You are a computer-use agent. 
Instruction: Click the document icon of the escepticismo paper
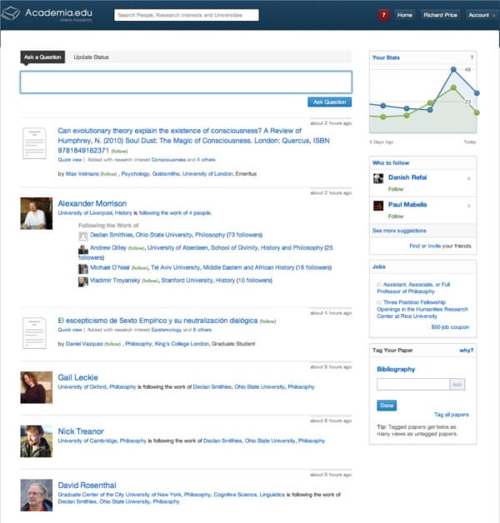[x=34, y=331]
